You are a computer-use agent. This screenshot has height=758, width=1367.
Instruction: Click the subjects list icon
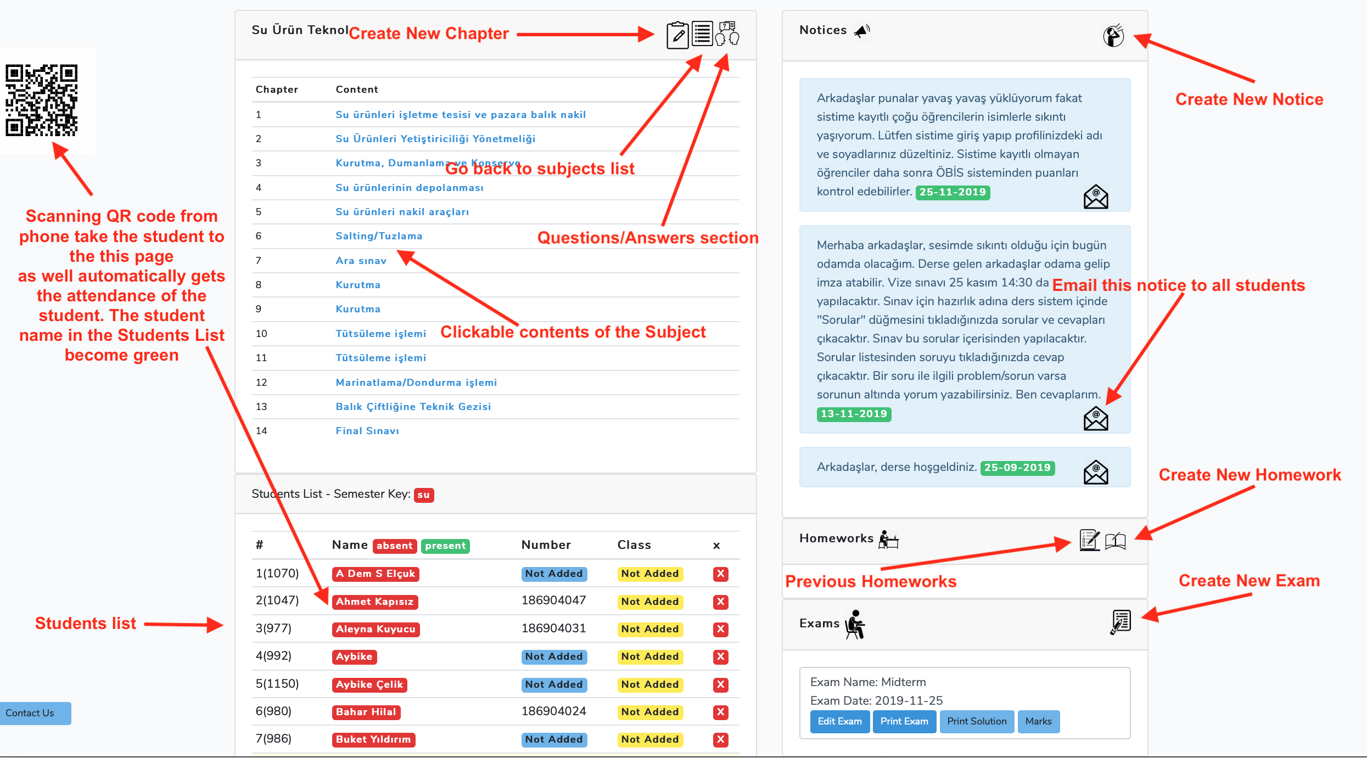coord(702,34)
